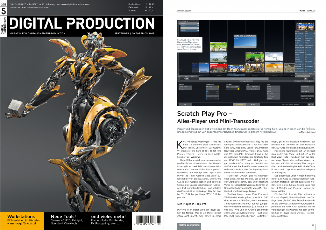Click Timeline.. in the Export section
The image size is (326, 230).
(x=273, y=98)
